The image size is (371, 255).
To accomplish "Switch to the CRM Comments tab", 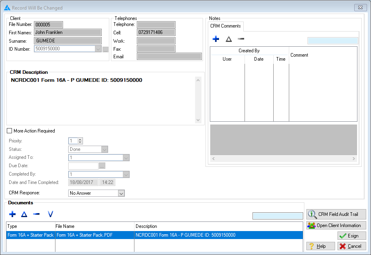I will pyautogui.click(x=225, y=26).
